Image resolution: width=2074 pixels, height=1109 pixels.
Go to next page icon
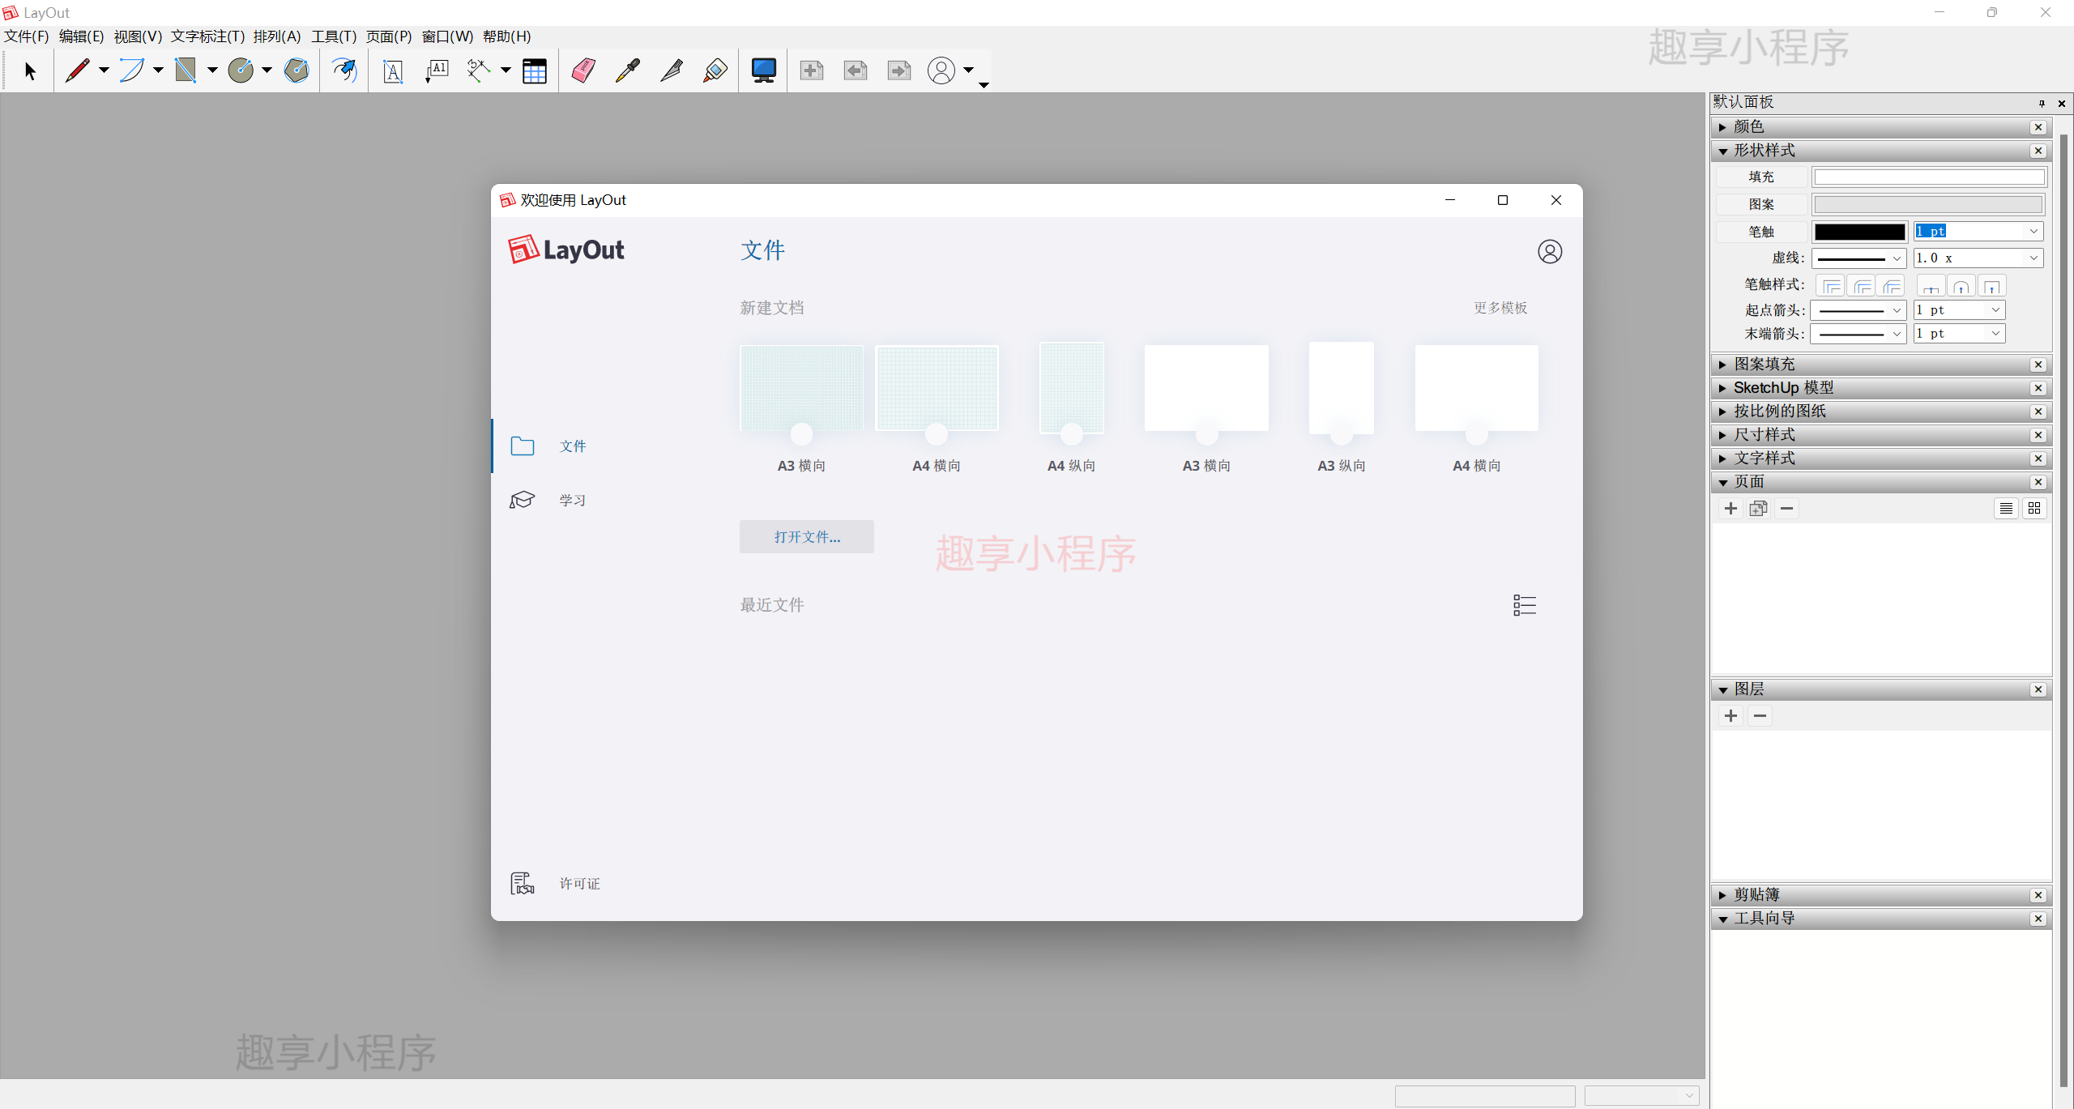tap(899, 70)
